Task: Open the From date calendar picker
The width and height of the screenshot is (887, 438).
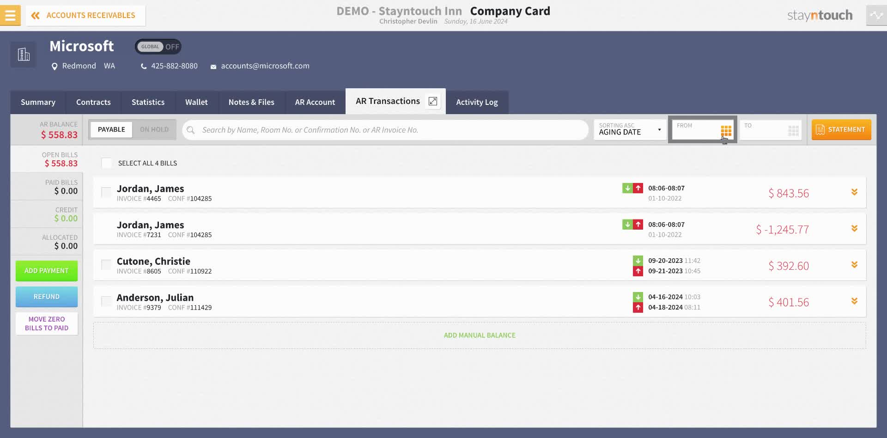Action: tap(726, 131)
